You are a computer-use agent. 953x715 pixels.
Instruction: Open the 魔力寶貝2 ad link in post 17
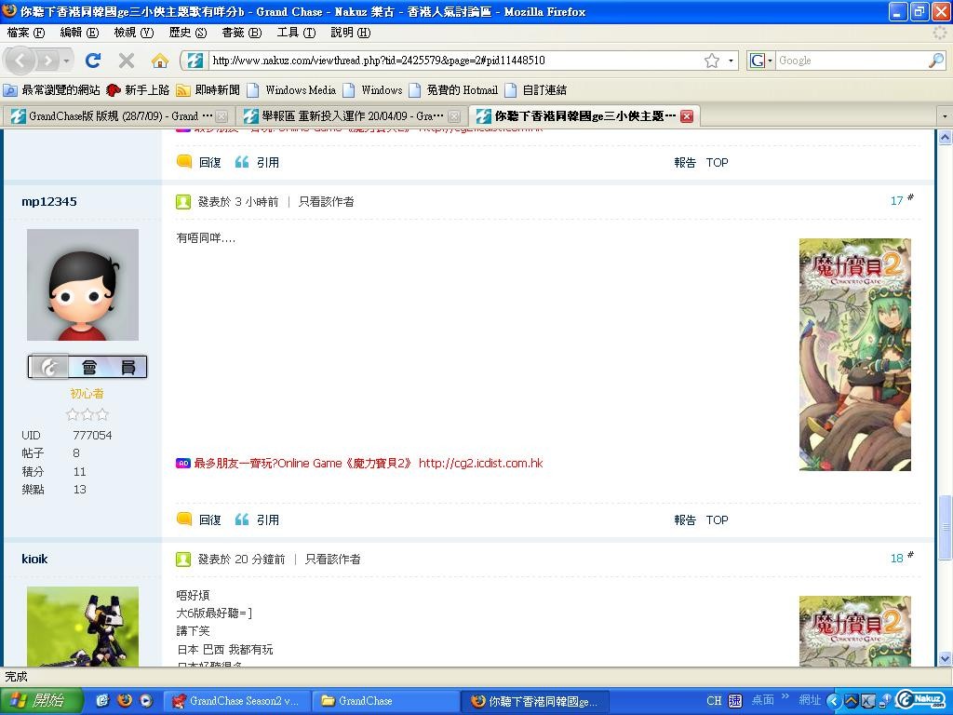coord(369,464)
